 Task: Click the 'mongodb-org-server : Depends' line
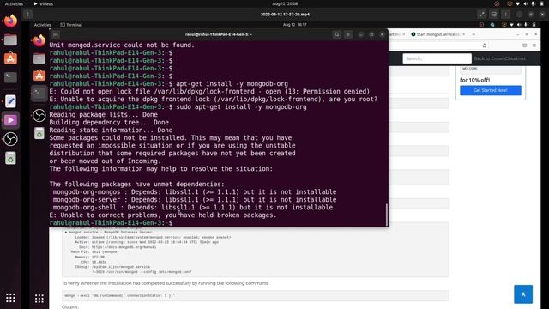[x=195, y=200]
